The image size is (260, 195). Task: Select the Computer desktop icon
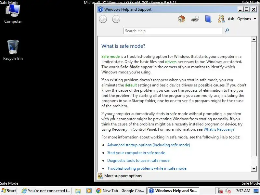coord(13,14)
